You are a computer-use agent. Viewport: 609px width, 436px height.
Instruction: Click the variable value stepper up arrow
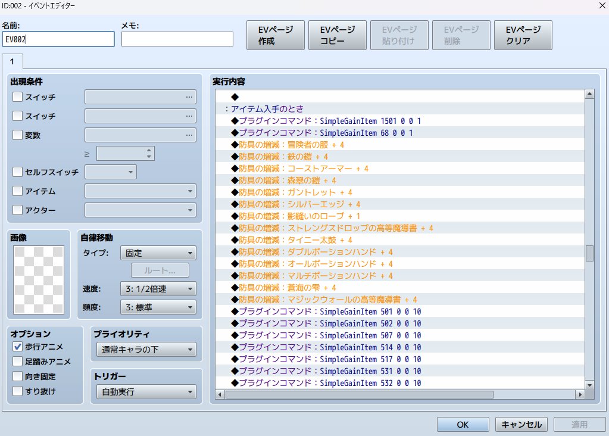click(149, 150)
